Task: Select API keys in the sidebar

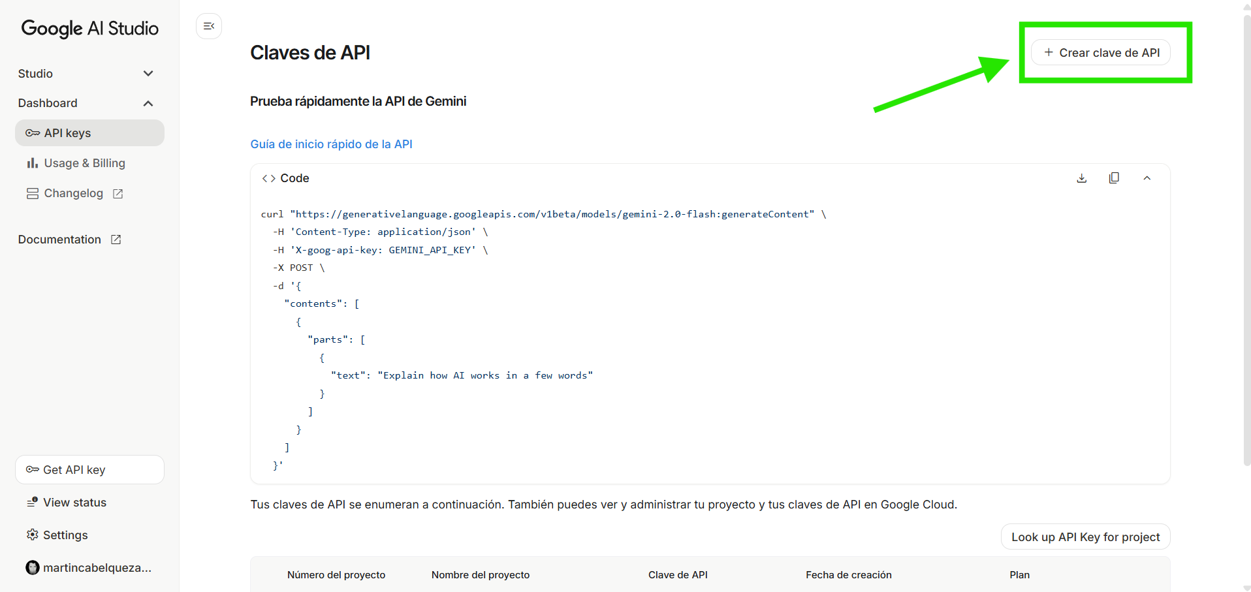Action: click(89, 133)
